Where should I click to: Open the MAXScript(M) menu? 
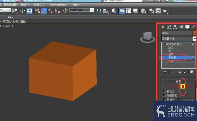(x=59, y=5)
